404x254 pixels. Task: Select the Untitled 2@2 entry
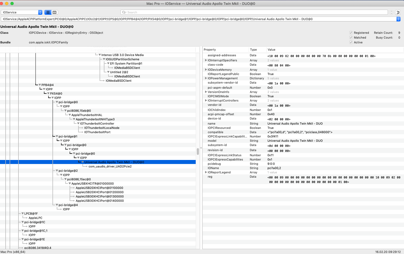pos(119,72)
